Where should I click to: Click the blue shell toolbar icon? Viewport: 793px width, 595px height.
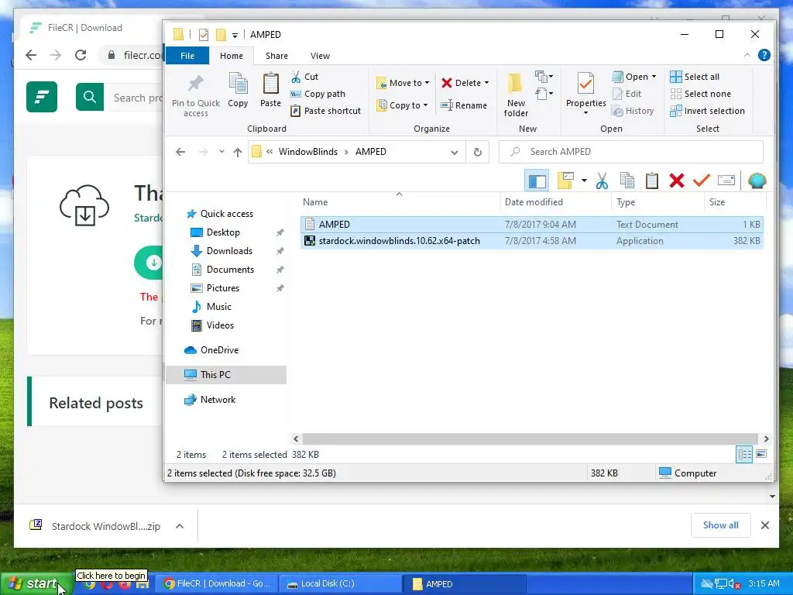point(757,181)
